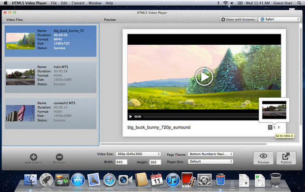Screen dimensions: 305x192
Task: Start playback with the large center play icon
Action: (x=204, y=77)
